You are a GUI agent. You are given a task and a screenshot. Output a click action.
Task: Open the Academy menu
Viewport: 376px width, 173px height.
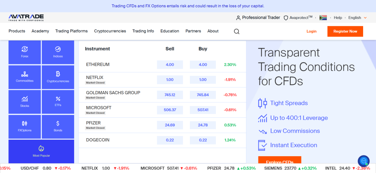point(40,31)
